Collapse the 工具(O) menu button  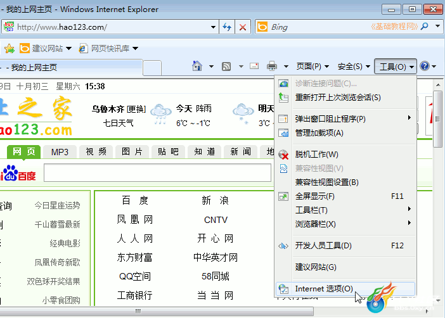[x=396, y=67]
